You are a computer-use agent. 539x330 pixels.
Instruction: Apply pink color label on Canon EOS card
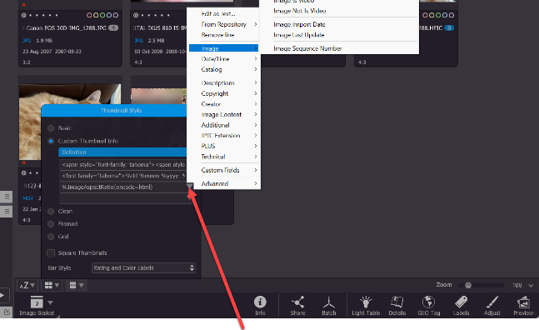tap(89, 15)
